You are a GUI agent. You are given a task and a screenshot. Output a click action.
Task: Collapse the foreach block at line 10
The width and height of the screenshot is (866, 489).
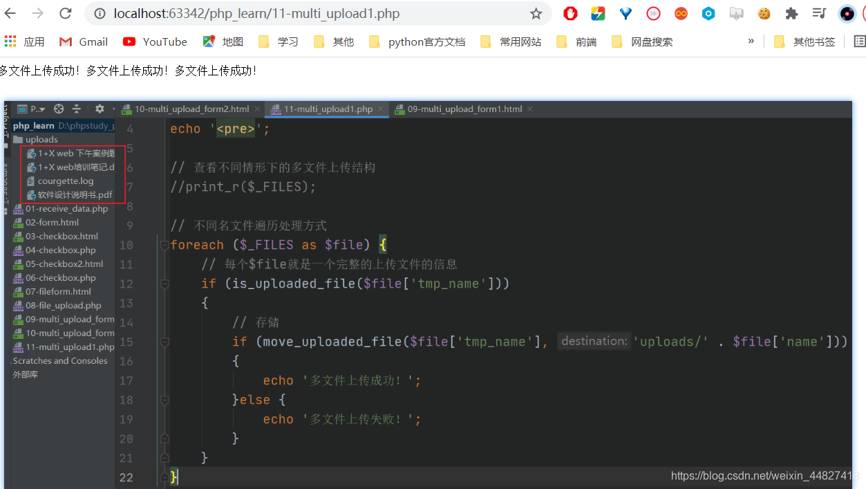click(163, 244)
